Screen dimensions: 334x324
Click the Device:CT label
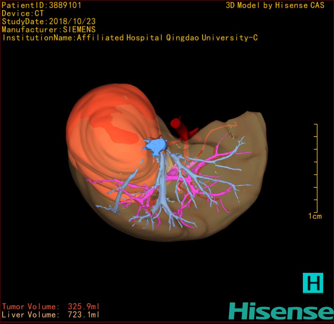(23, 14)
